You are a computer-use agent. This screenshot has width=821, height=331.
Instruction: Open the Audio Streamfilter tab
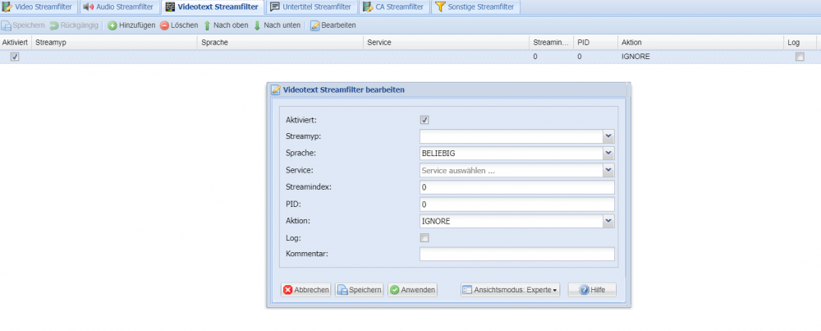coord(119,7)
